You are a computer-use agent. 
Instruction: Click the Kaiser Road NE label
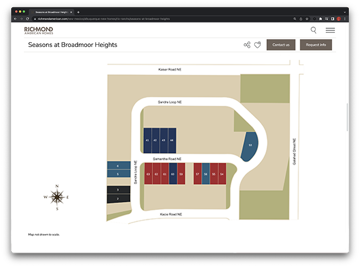170,69
